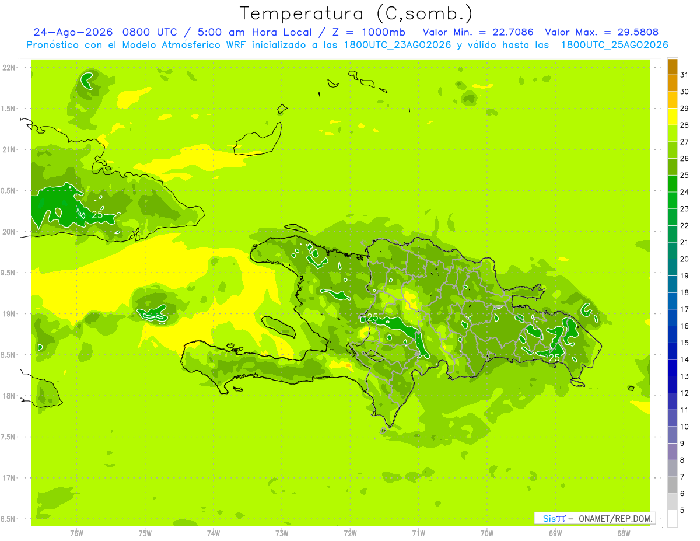Click the colorbar value '15'
Viewport: 700px width, 541px height.
pos(685,343)
